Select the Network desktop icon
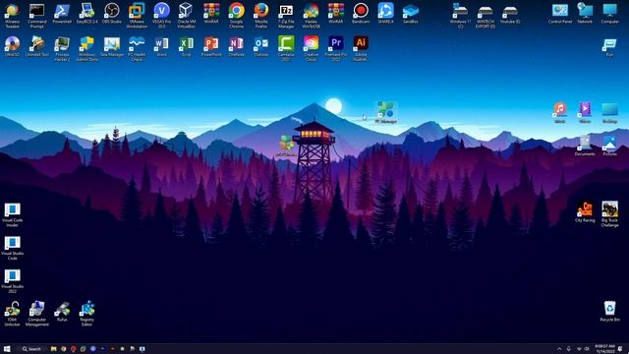Screen dimensions: 629x354 coord(585,13)
